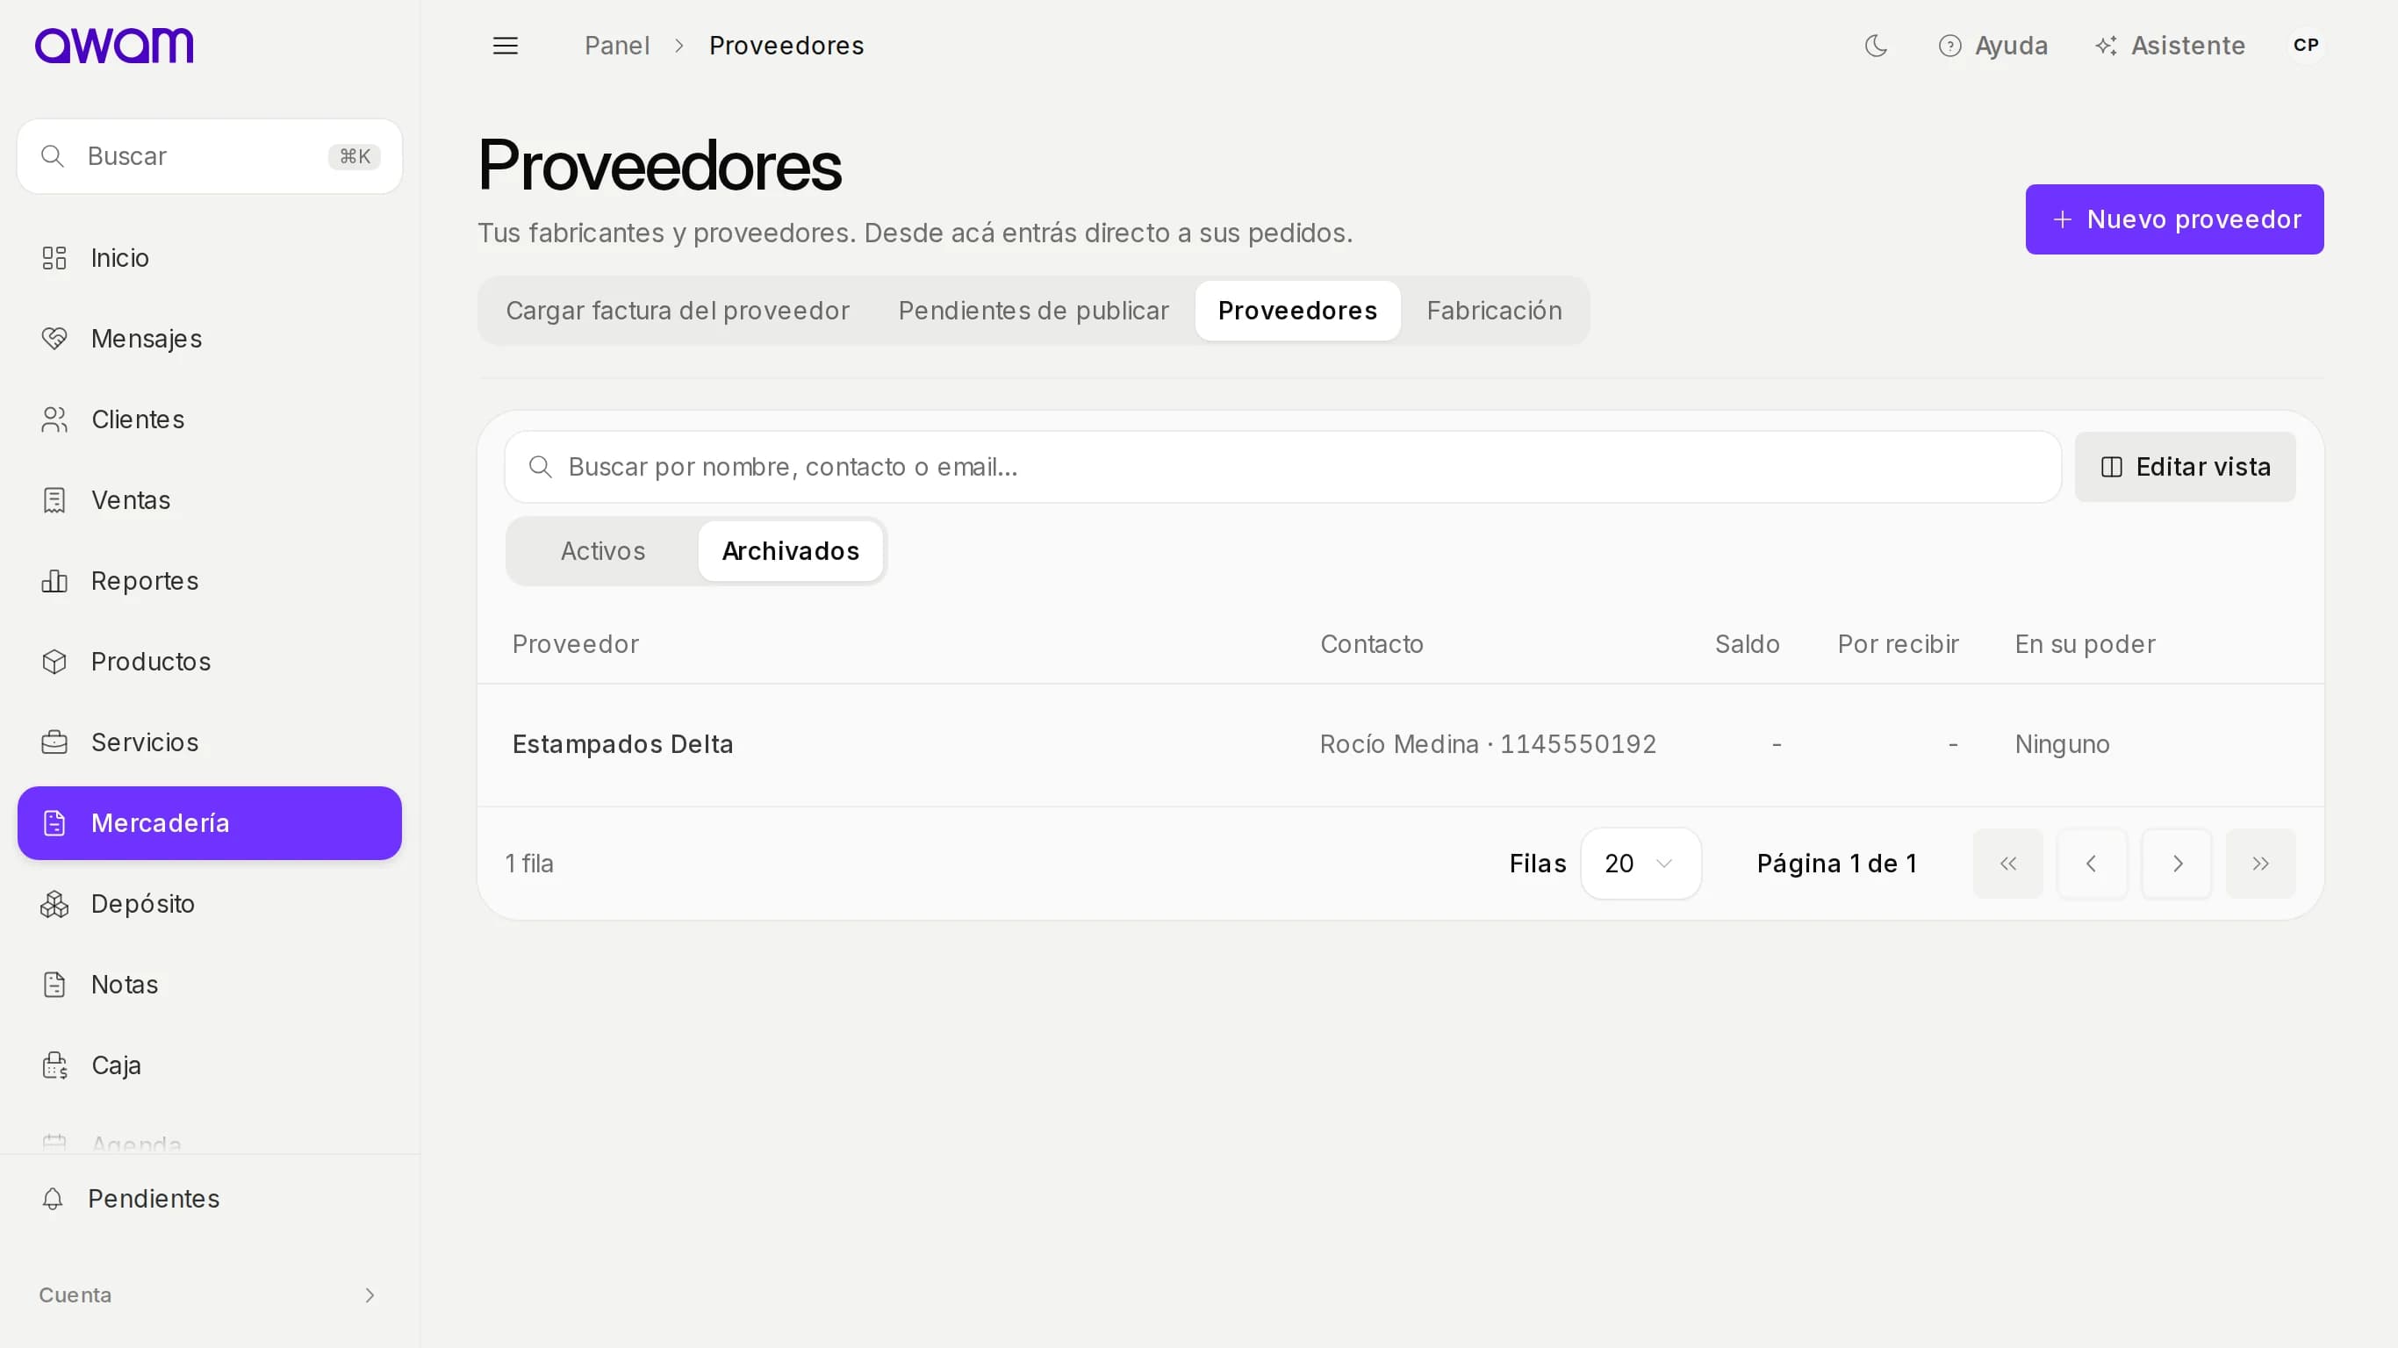Click the Contacto column header
Viewport: 2398px width, 1348px height.
pyautogui.click(x=1372, y=644)
